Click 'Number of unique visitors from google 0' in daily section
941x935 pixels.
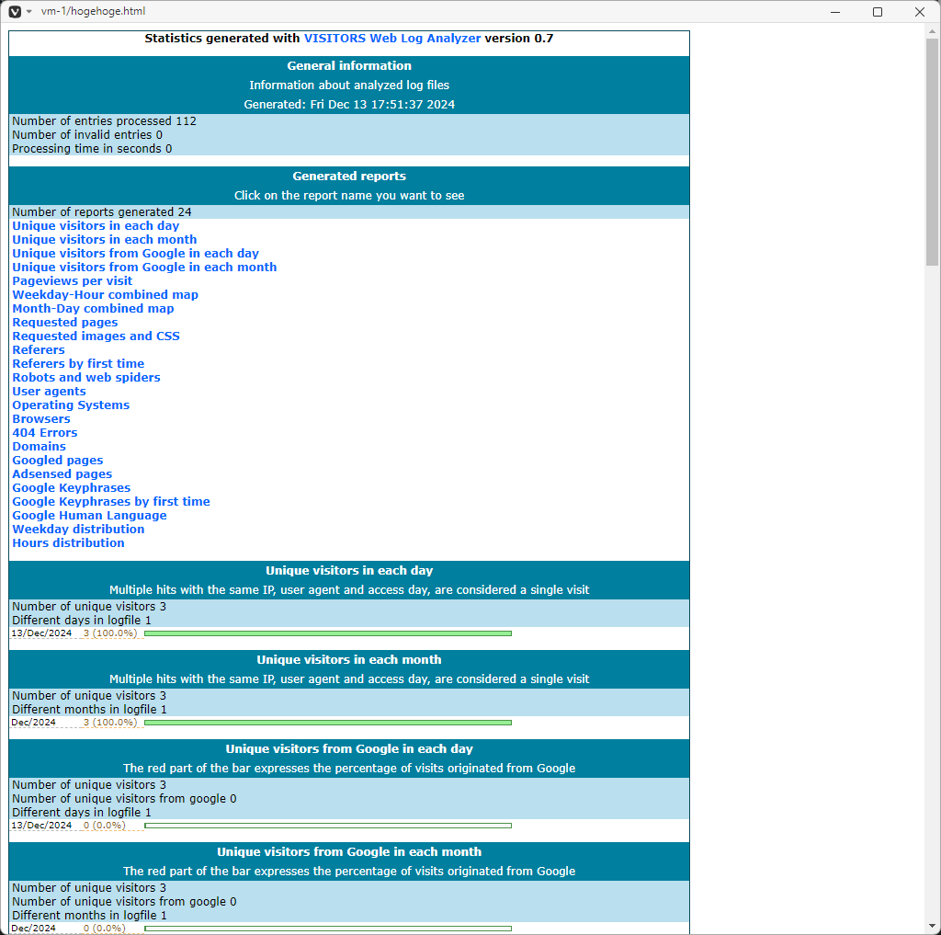click(124, 799)
